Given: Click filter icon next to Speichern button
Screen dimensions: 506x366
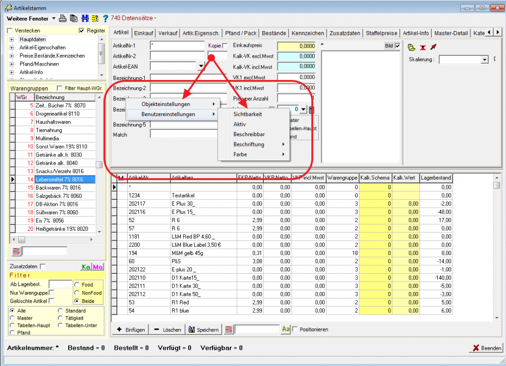Looking at the screenshot, I should click(x=229, y=329).
